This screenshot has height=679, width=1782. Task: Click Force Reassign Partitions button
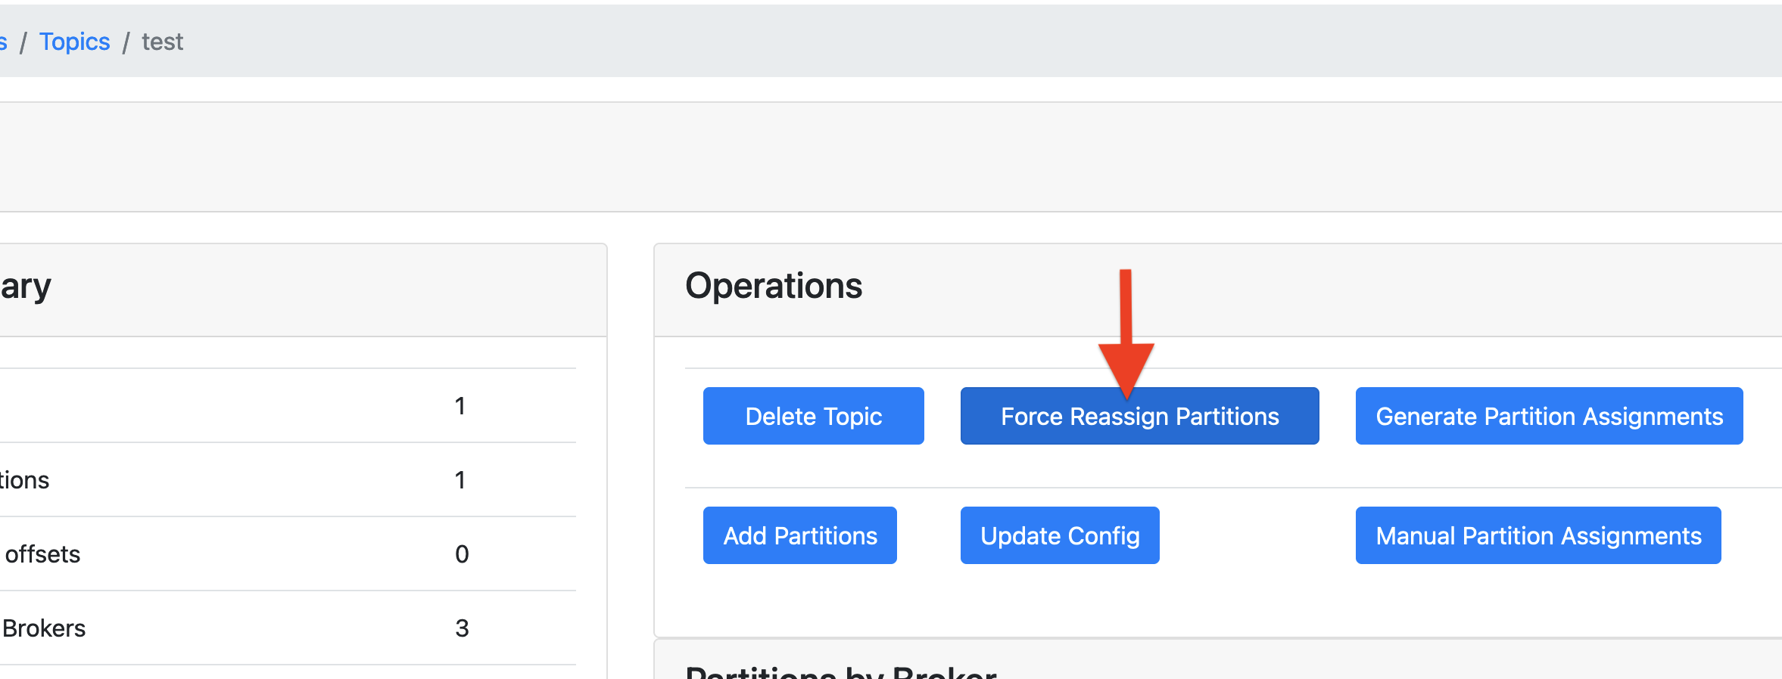1140,416
